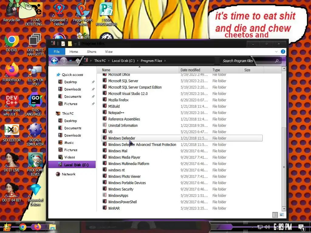
Task: Select the Microsoft SQL Server folder row
Action: pos(182,81)
